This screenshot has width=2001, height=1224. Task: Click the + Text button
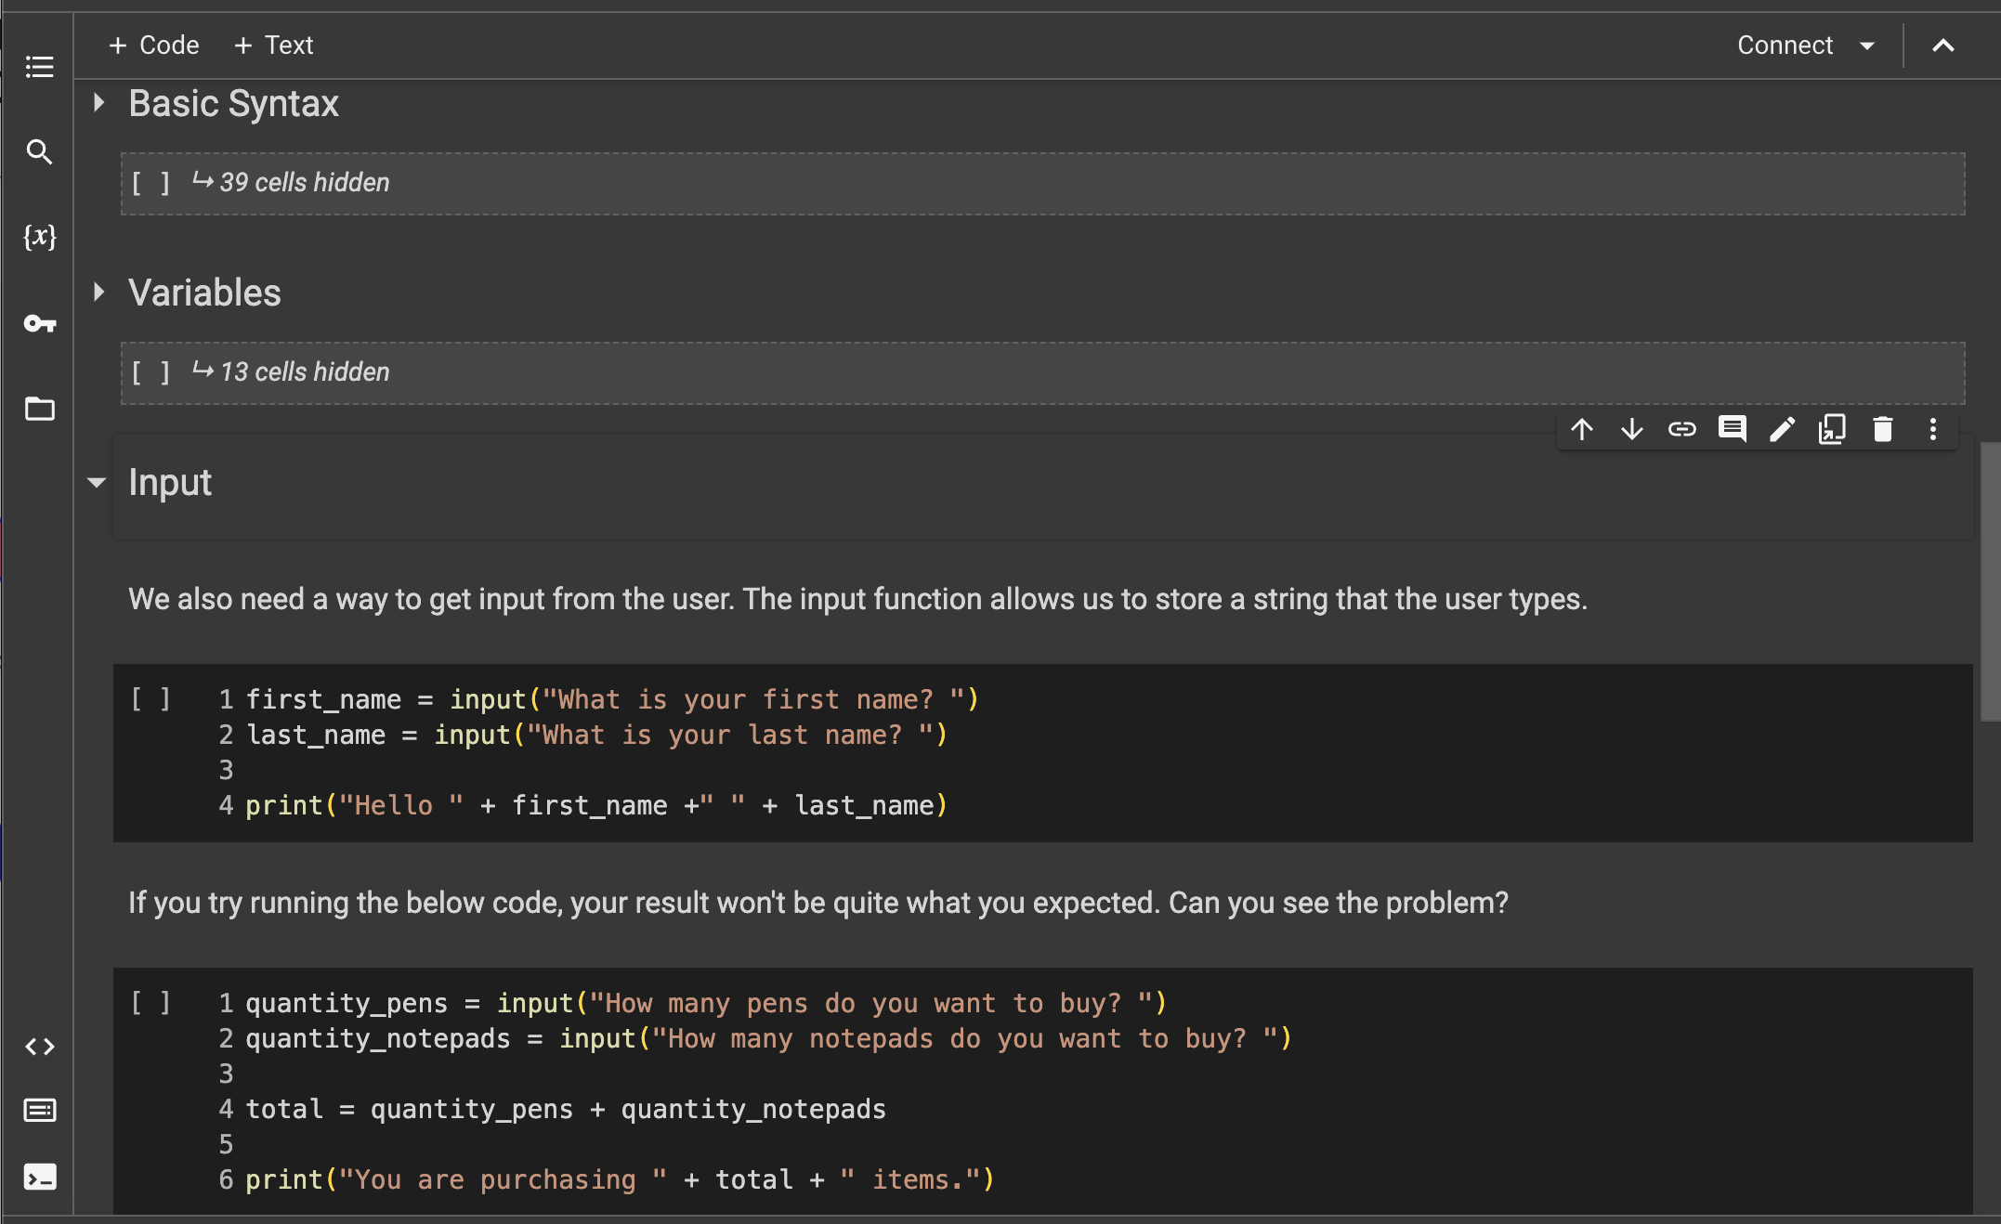[273, 46]
